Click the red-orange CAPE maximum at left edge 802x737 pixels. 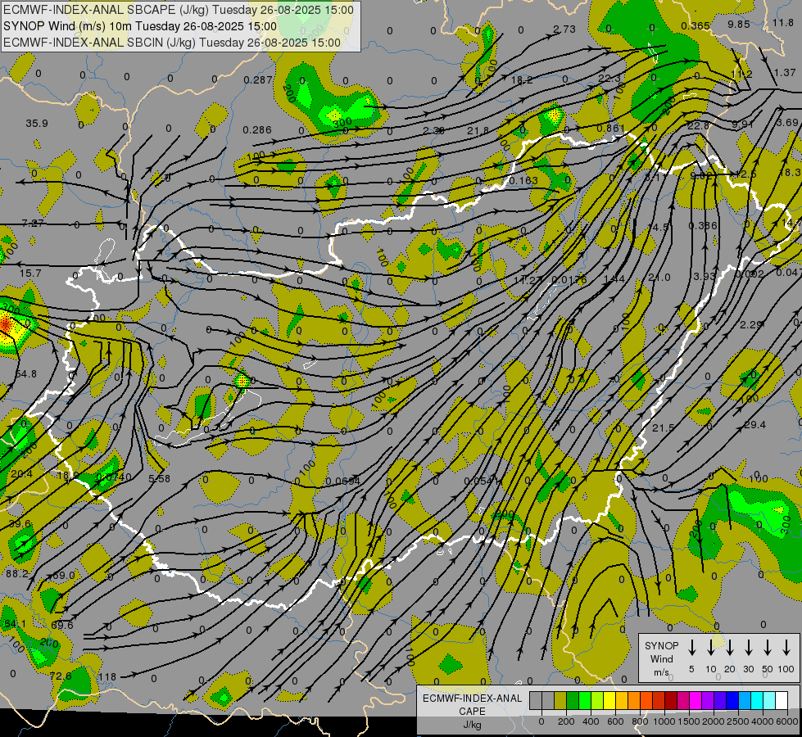(5, 323)
